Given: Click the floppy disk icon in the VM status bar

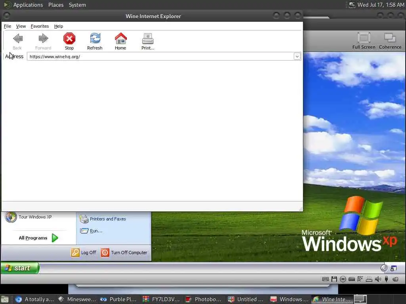Looking at the screenshot, I should click(334, 279).
